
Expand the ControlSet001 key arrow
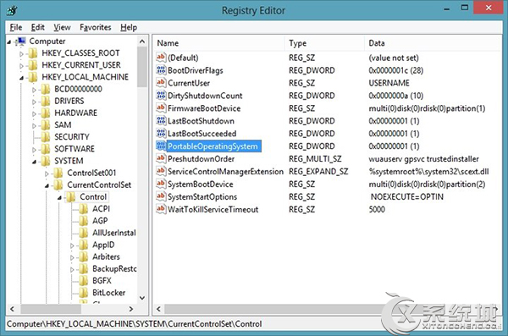[47, 174]
